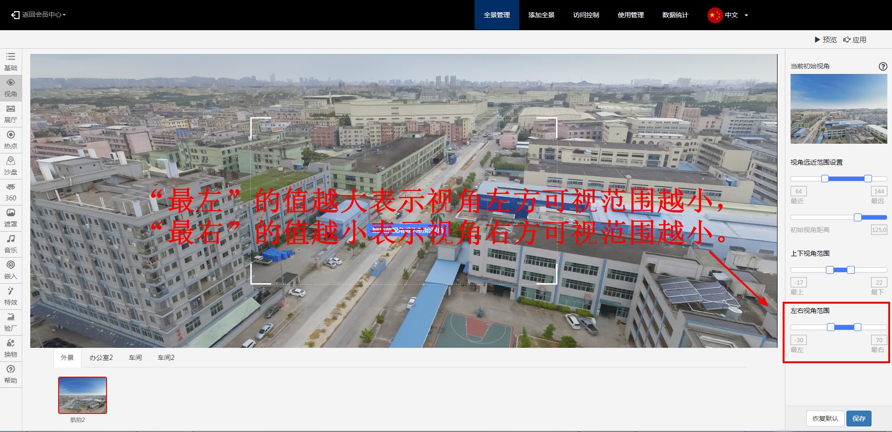Select the 特效 effects icon
Image resolution: width=892 pixels, height=432 pixels.
pyautogui.click(x=11, y=296)
